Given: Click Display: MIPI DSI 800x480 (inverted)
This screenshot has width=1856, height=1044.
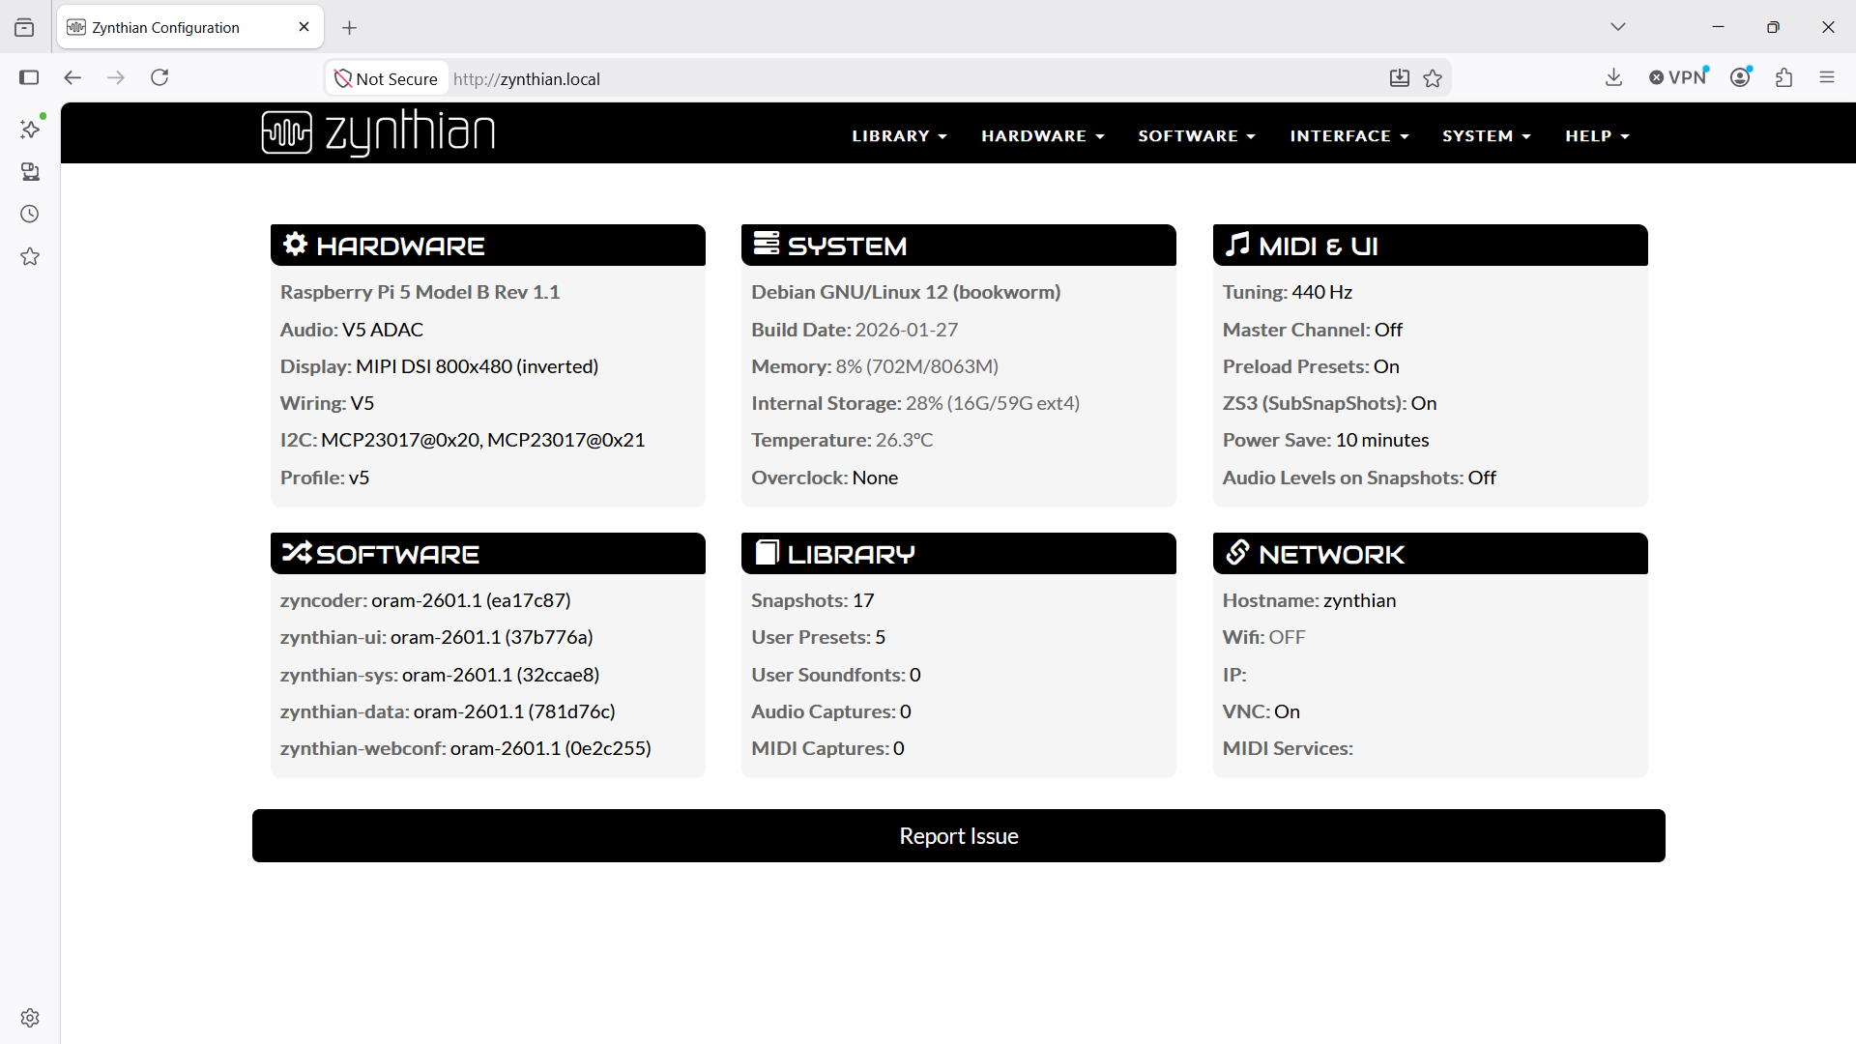Looking at the screenshot, I should tap(439, 366).
